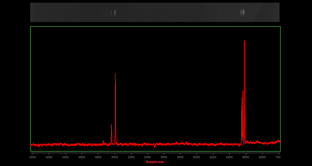This screenshot has width=312, height=166.
Task: Click the red Angstroms axis label
Action: [x=155, y=162]
